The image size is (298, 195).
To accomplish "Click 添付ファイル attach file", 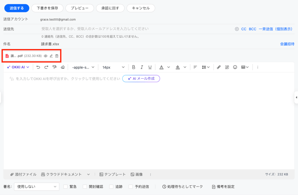I will pyautogui.click(x=23, y=174).
